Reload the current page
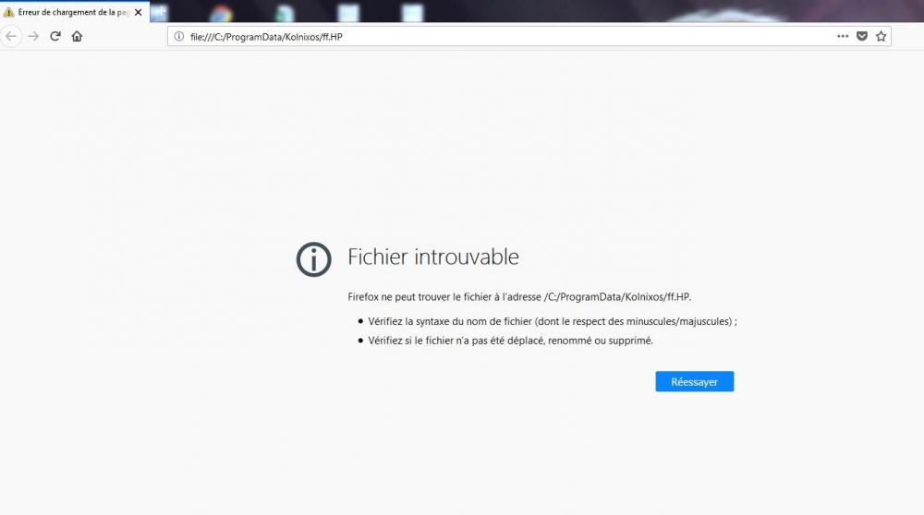Viewport: 924px width, 515px height. tap(55, 37)
